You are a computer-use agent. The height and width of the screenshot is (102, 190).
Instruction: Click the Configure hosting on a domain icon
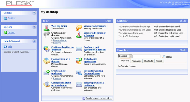coord(46,49)
